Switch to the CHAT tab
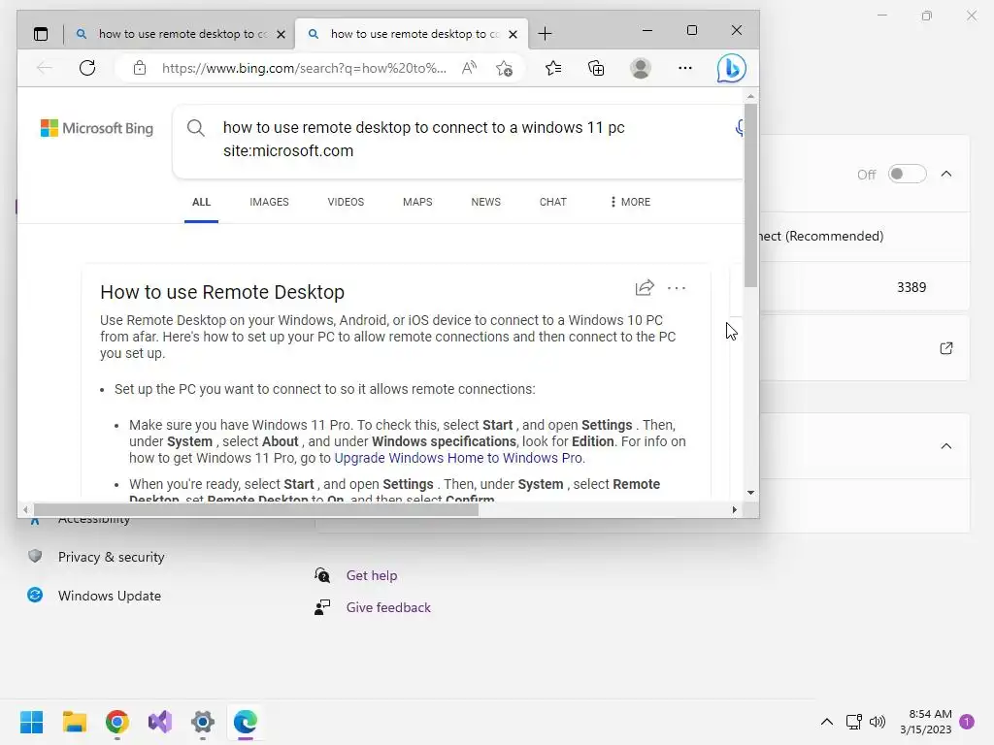 pyautogui.click(x=552, y=202)
